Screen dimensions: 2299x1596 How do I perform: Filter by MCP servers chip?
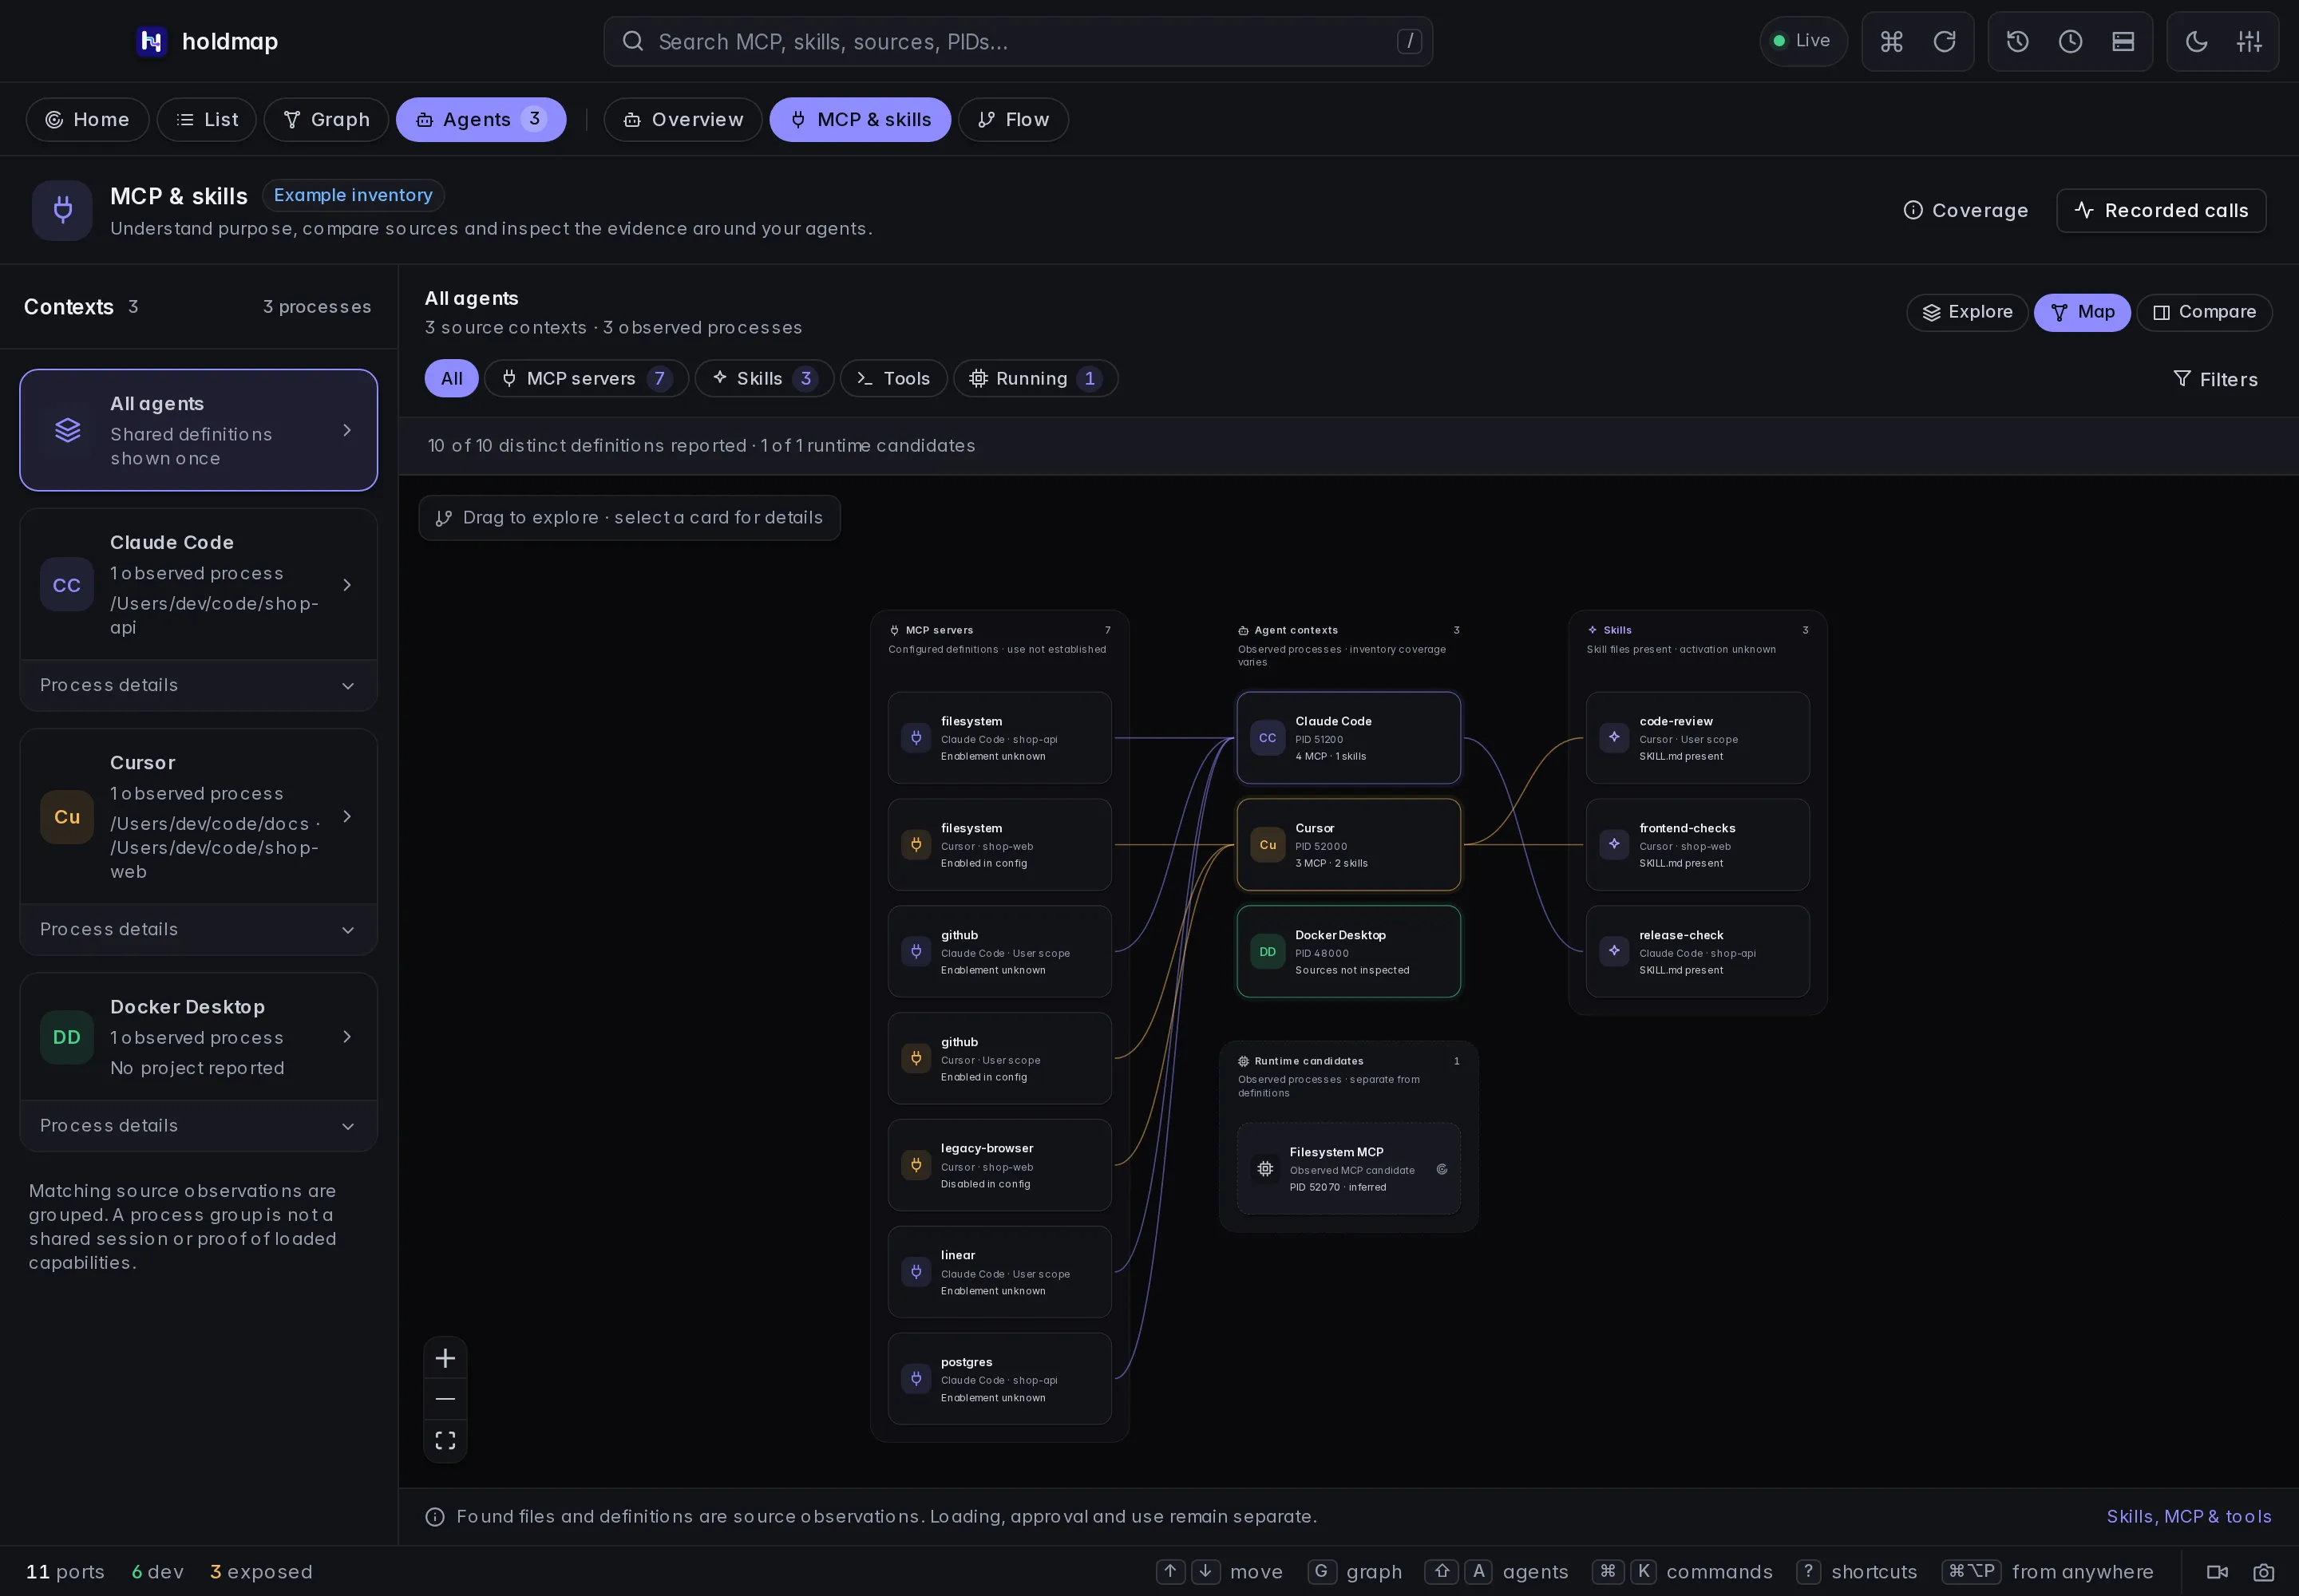point(586,378)
